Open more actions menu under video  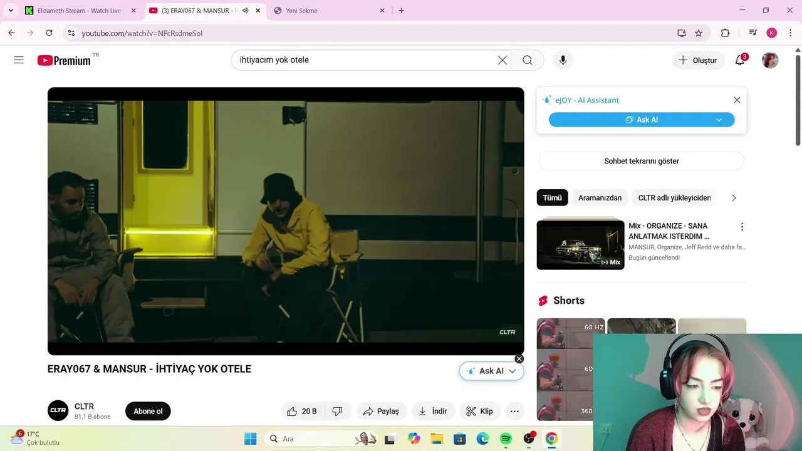pos(514,412)
